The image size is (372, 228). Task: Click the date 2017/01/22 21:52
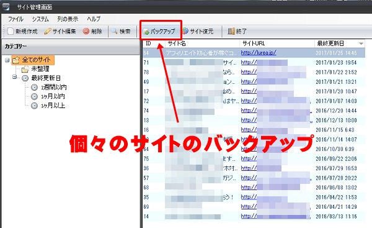(336, 72)
